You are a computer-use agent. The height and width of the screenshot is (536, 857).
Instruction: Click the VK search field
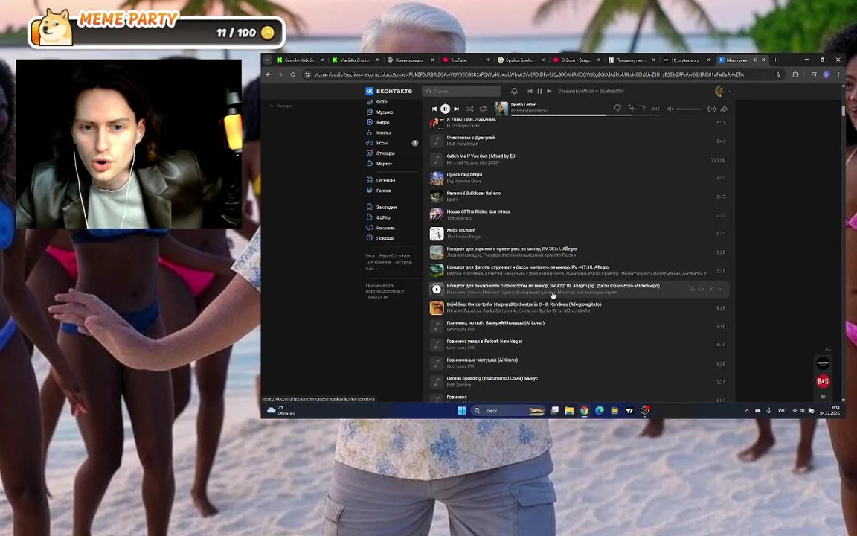pyautogui.click(x=461, y=92)
